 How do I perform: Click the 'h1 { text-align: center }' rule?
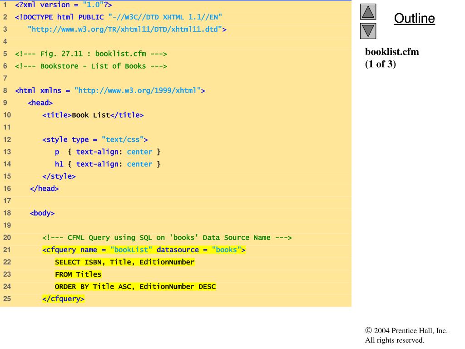[108, 164]
